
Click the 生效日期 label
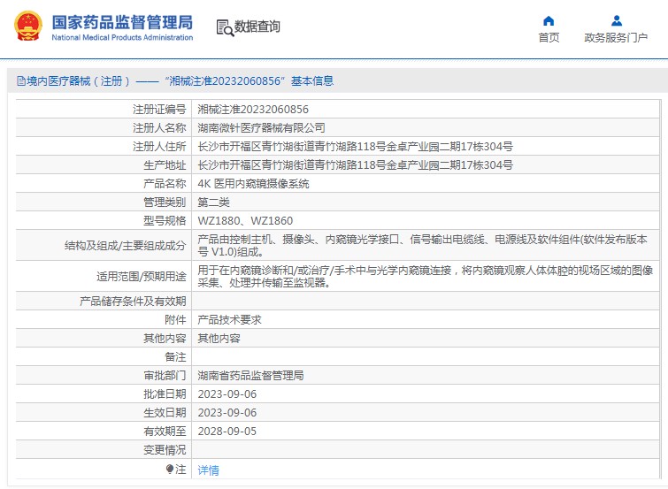click(165, 413)
